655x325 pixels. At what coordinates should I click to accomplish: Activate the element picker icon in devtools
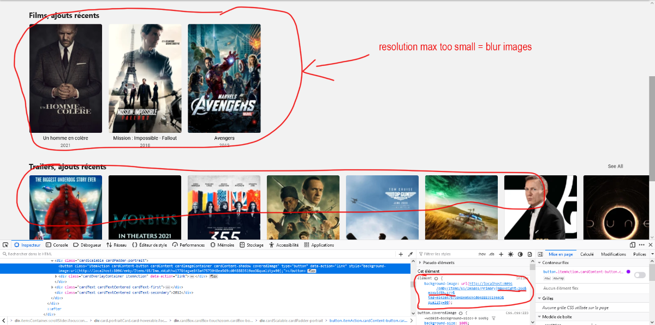tap(5, 245)
